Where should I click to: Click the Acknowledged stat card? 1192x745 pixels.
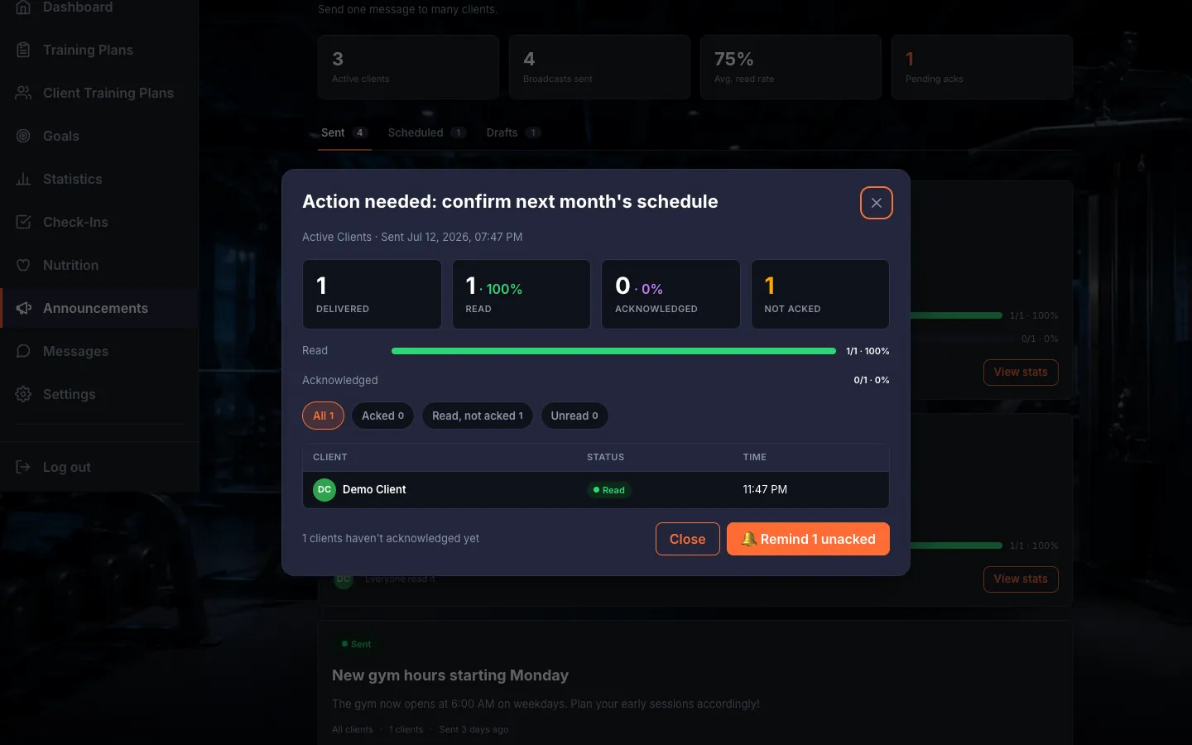coord(670,295)
